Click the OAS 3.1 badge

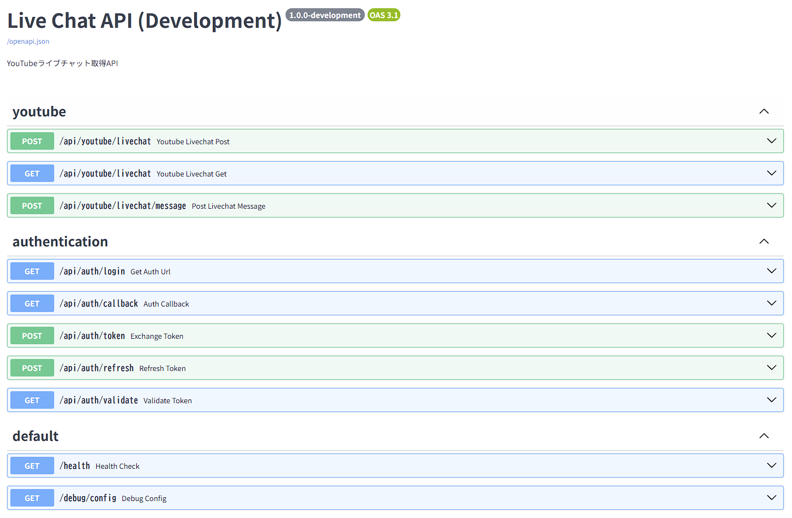384,15
